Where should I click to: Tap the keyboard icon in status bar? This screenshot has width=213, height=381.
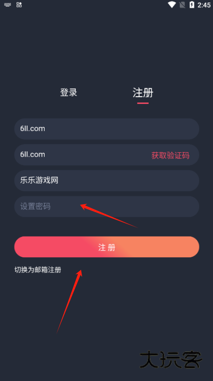[7, 5]
